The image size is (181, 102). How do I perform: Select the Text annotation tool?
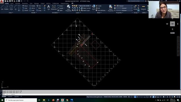49,7
